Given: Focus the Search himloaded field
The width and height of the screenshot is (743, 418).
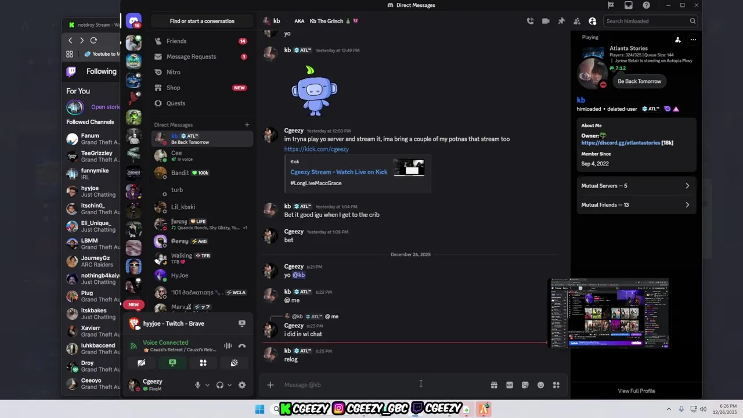Looking at the screenshot, I should pos(650,21).
